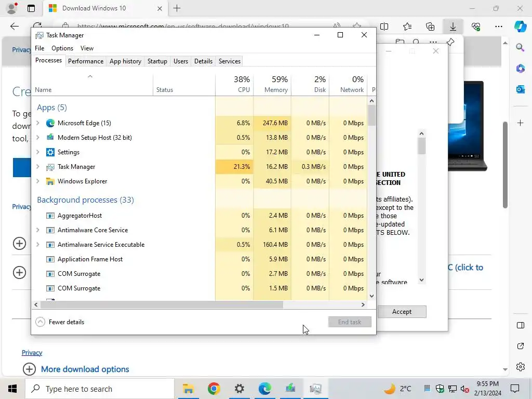Open Edge Settings and more ellipsis

tap(498, 26)
